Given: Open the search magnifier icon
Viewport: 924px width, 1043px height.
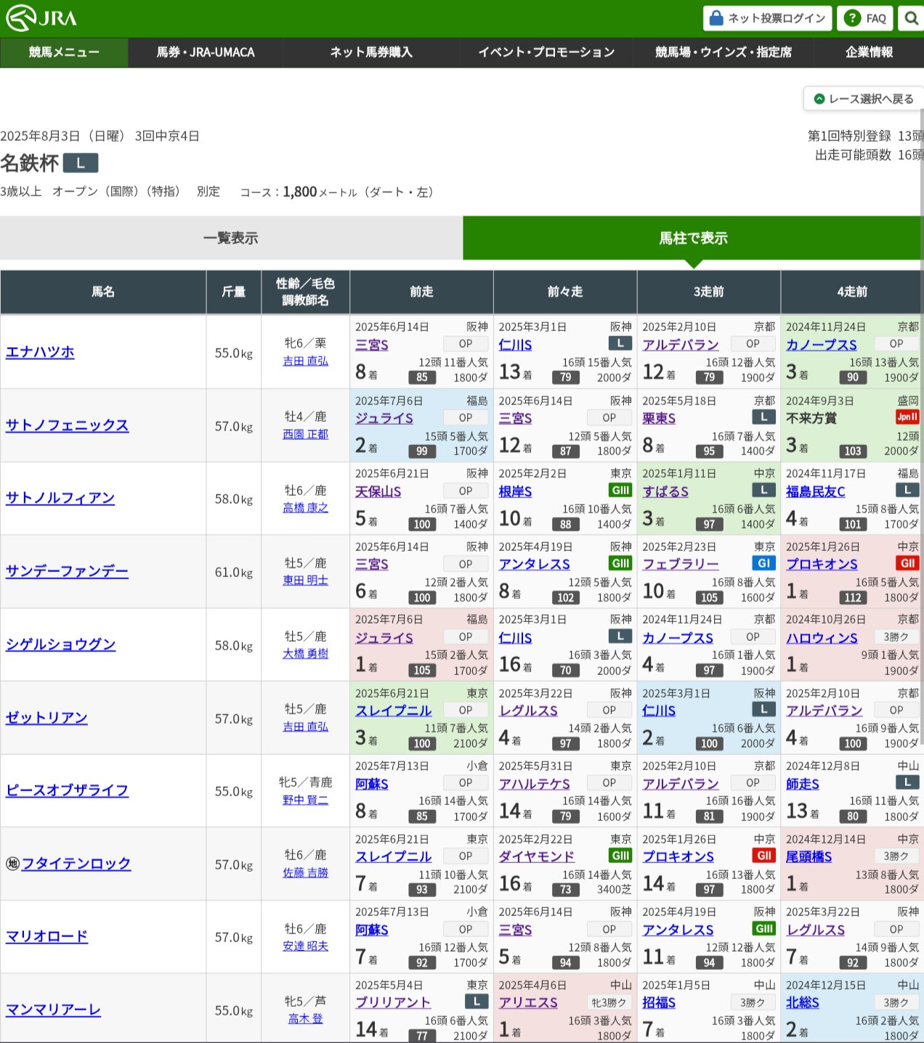Looking at the screenshot, I should coord(911,18).
